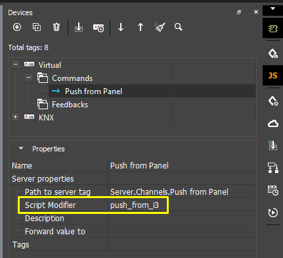Click the add driver device icon
Image resolution: width=283 pixels, height=258 pixels.
[x=98, y=28]
